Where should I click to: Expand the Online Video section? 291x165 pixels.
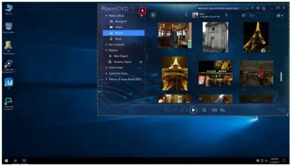point(106,67)
